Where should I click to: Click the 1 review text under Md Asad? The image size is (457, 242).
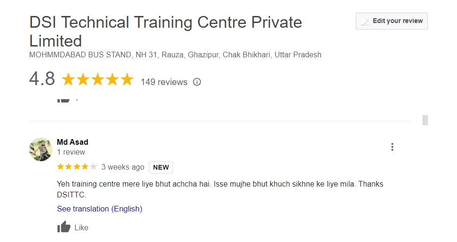click(x=71, y=152)
